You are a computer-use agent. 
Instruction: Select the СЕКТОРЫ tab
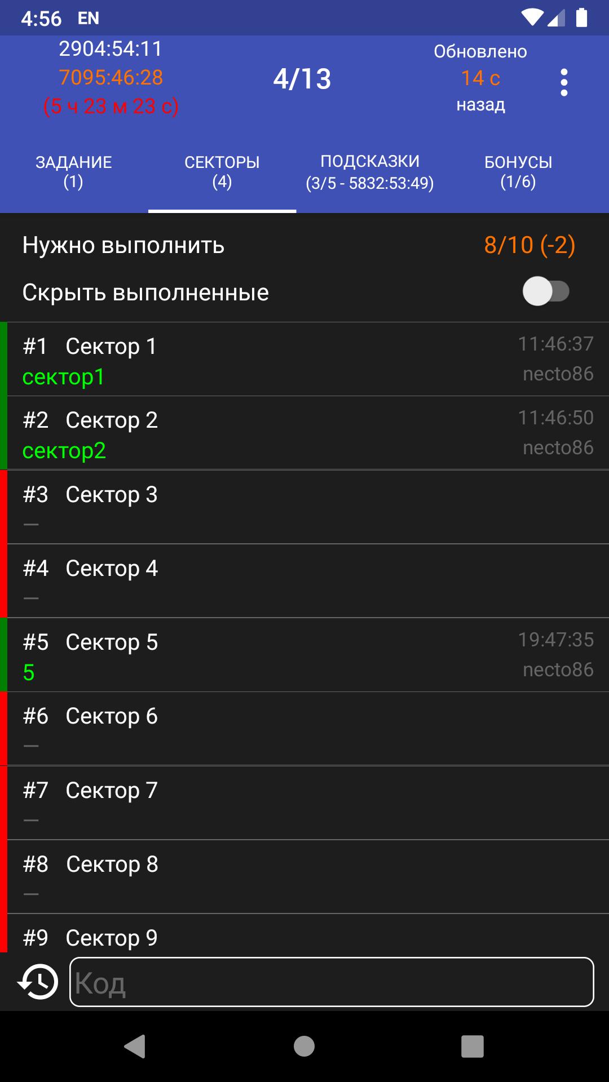pos(222,172)
